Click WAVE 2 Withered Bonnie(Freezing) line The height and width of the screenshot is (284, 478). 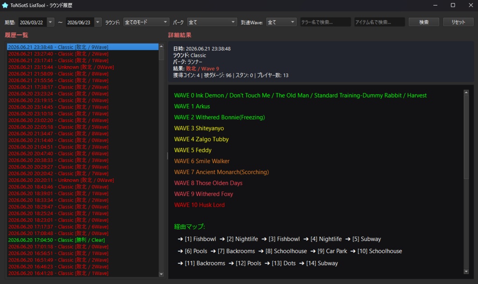click(x=219, y=117)
